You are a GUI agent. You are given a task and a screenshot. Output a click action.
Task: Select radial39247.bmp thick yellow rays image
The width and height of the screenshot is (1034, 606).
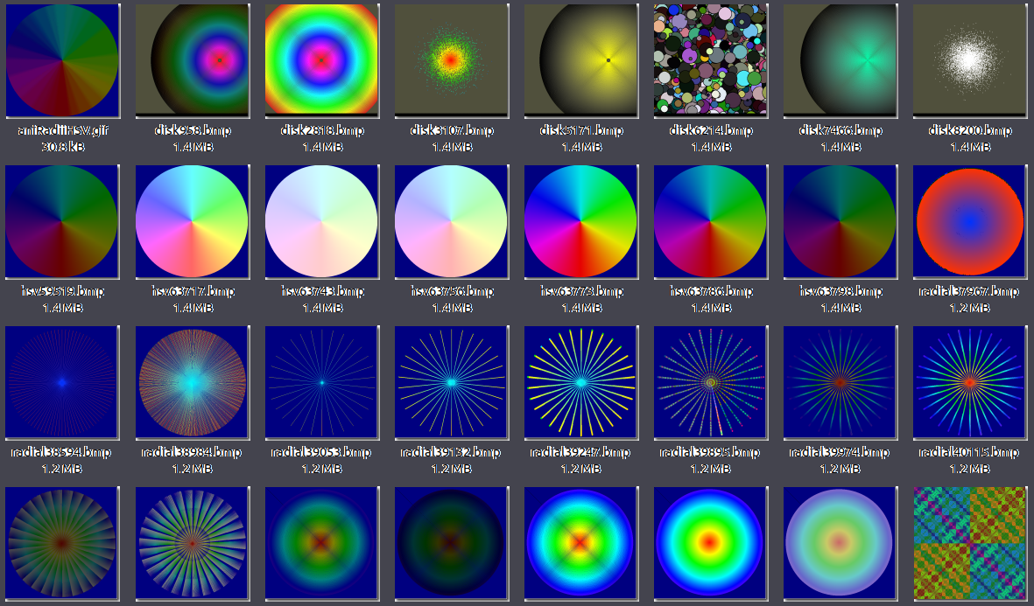pos(580,382)
